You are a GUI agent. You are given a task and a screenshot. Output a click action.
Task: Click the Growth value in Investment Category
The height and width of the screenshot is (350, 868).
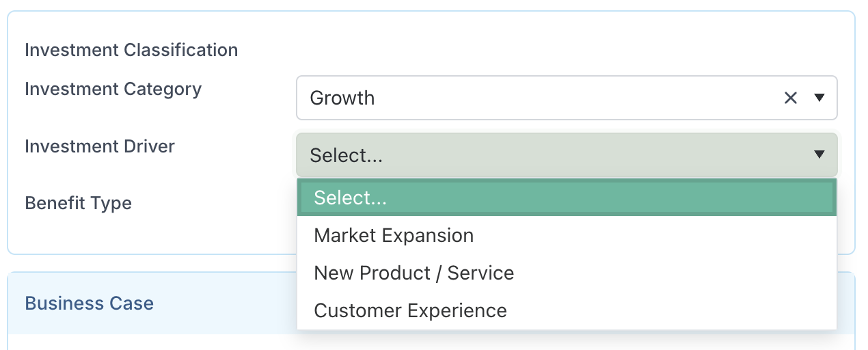pos(342,98)
